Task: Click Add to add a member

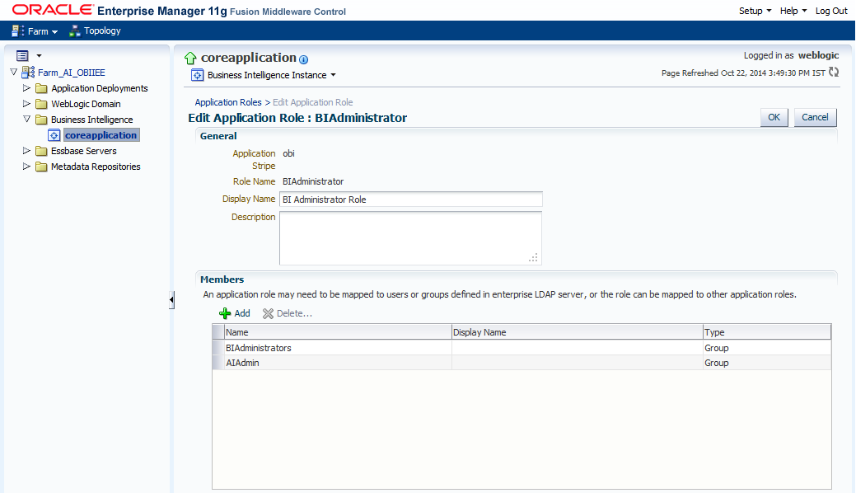Action: (x=235, y=313)
